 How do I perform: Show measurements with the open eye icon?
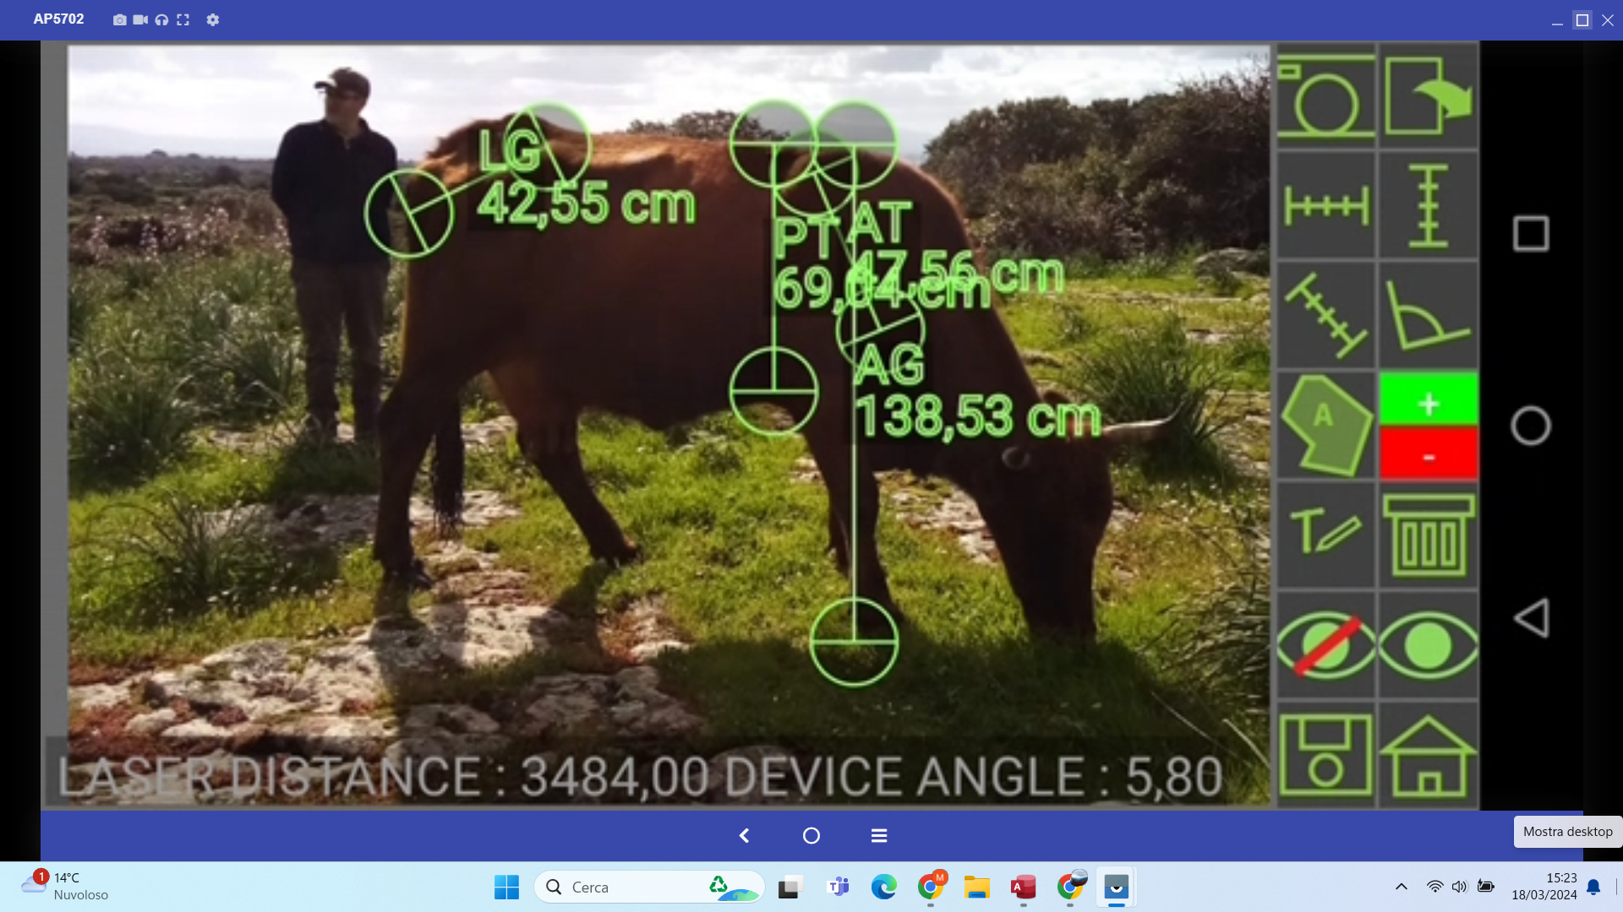tap(1428, 645)
